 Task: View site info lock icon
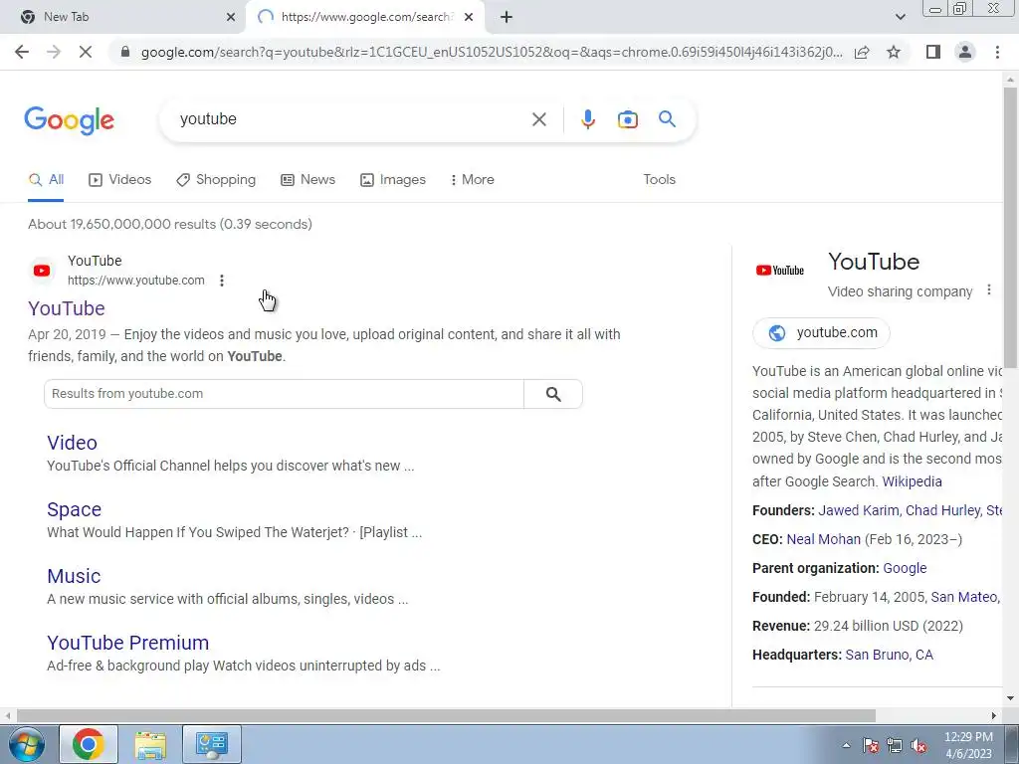[x=125, y=52]
